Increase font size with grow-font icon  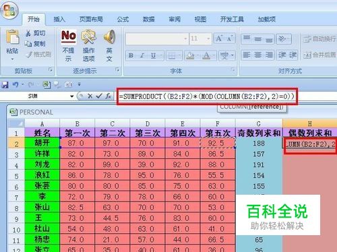(219, 38)
